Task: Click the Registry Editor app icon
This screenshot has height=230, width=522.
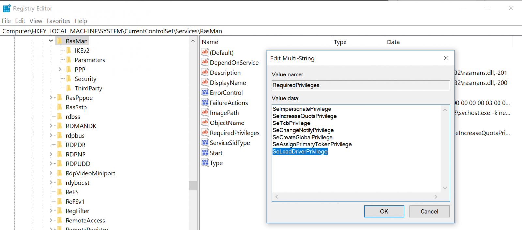Action: [7, 8]
